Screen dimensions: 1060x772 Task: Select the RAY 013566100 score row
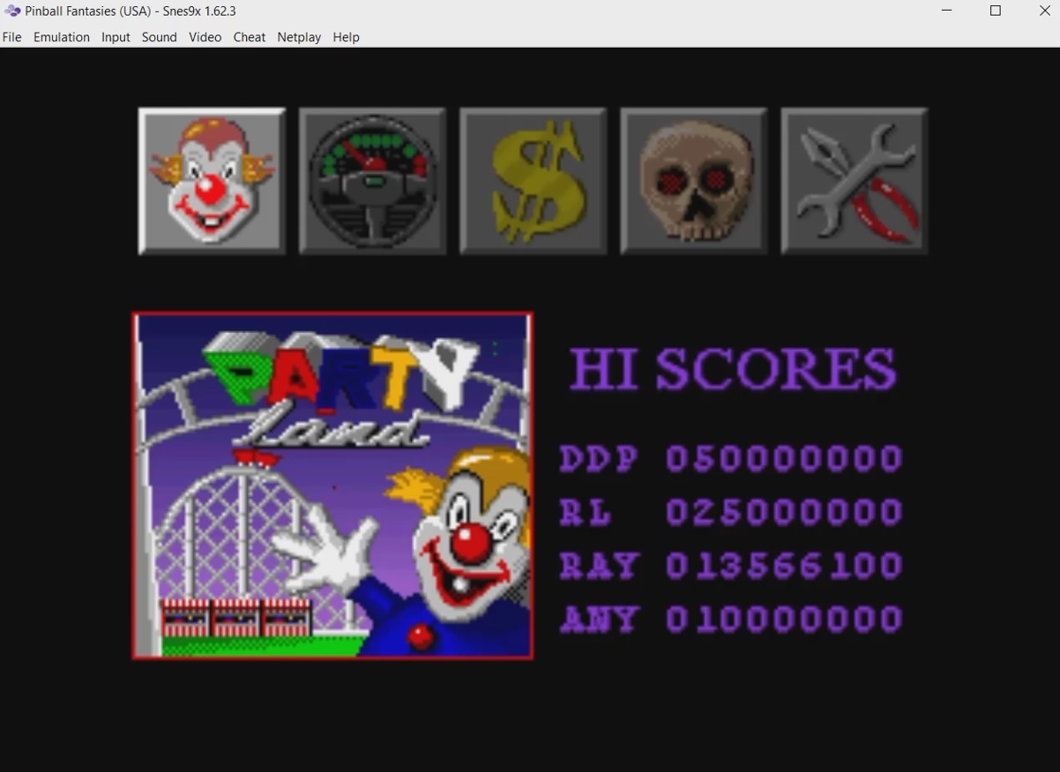[731, 566]
